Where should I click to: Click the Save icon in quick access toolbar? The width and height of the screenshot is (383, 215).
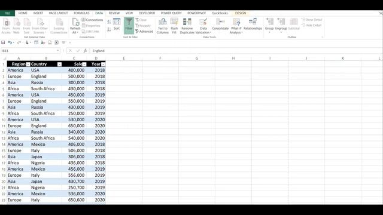tap(3, 42)
